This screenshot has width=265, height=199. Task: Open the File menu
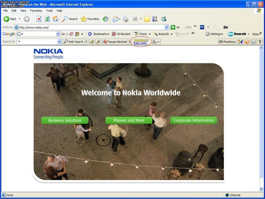pyautogui.click(x=6, y=11)
